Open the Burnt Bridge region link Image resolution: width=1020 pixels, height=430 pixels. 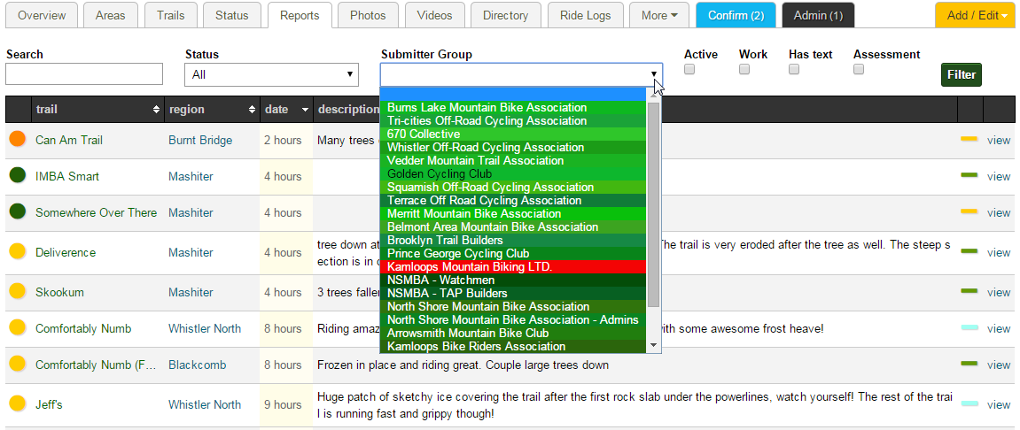200,140
